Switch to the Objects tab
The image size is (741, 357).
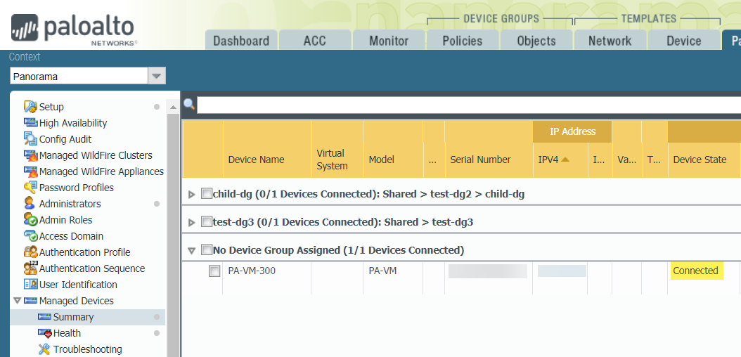(x=536, y=41)
